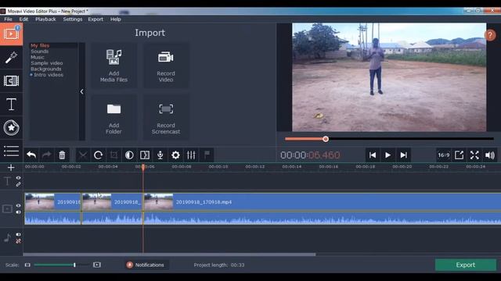Viewport: 501px width, 281px height.
Task: Click the timeline horizontal scrollbar
Action: point(169,254)
